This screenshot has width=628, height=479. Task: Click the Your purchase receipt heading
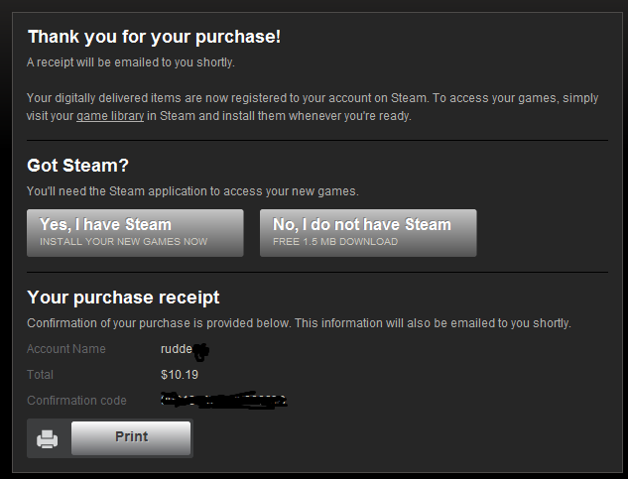(x=123, y=298)
